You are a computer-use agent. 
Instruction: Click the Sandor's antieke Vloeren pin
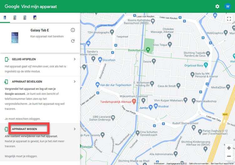[93, 59]
